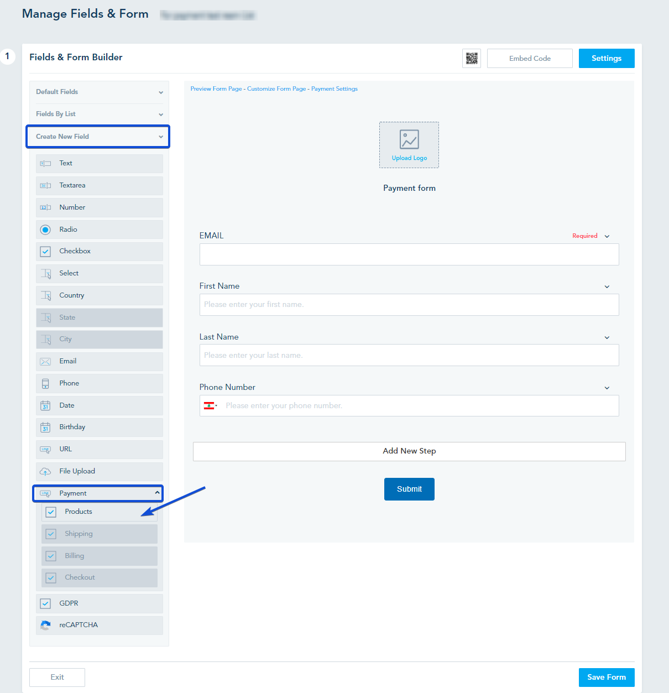Viewport: 669px width, 693px height.
Task: Click the Upload Logo text link
Action: coord(409,158)
